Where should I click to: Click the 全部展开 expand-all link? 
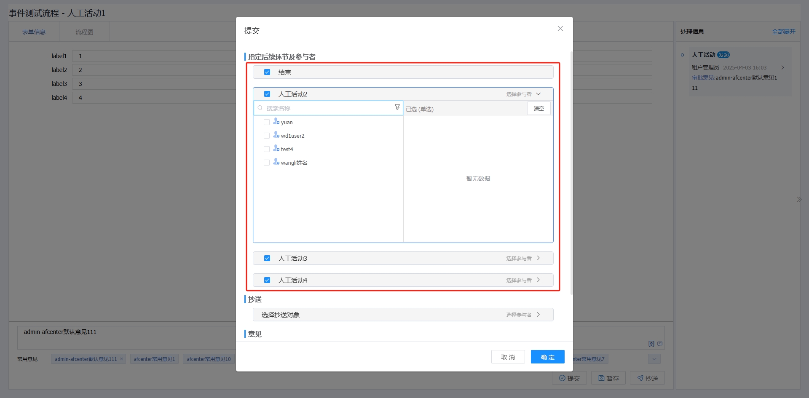(784, 31)
